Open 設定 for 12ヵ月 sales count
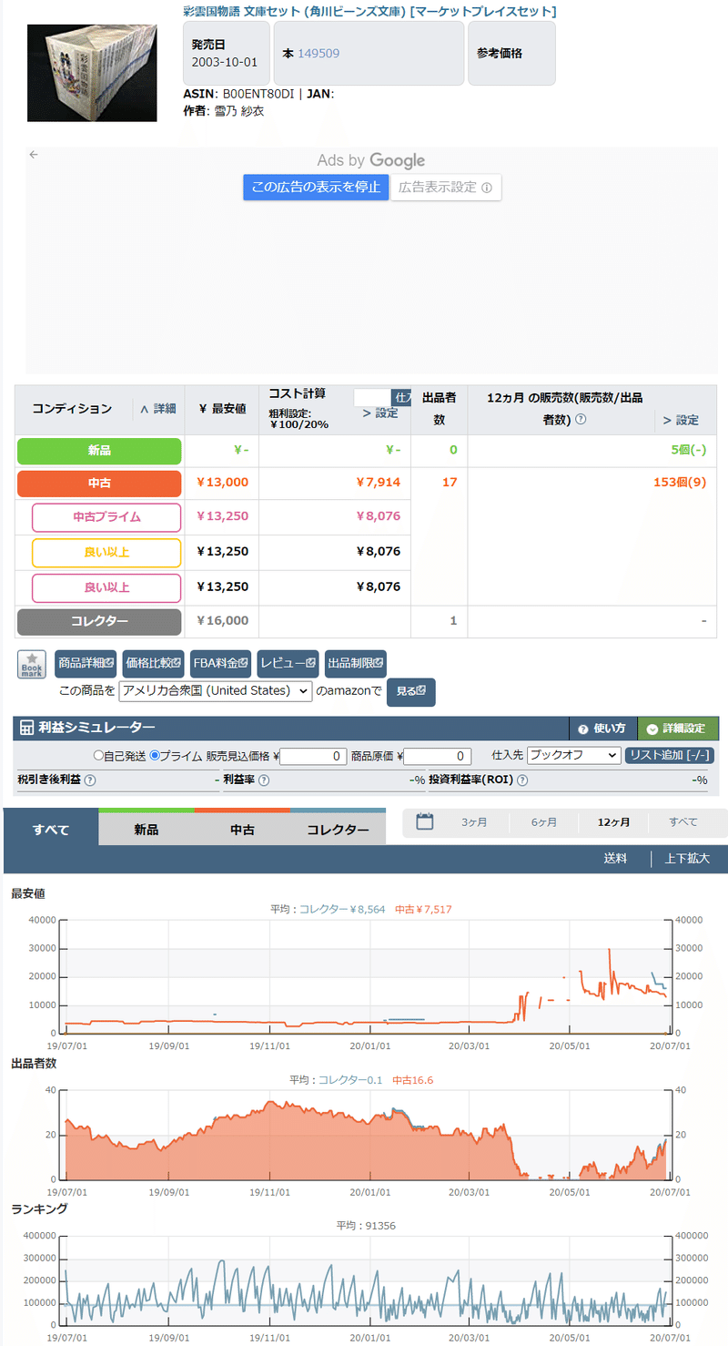This screenshot has height=1346, width=728. (x=681, y=420)
